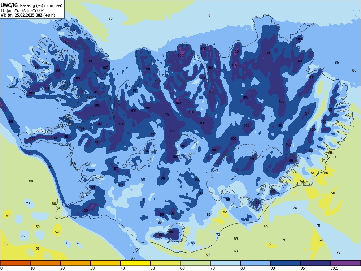The width and height of the screenshot is (361, 271).
Task: Click the medium blue 80–90 legend swatch
Action: coord(256,263)
